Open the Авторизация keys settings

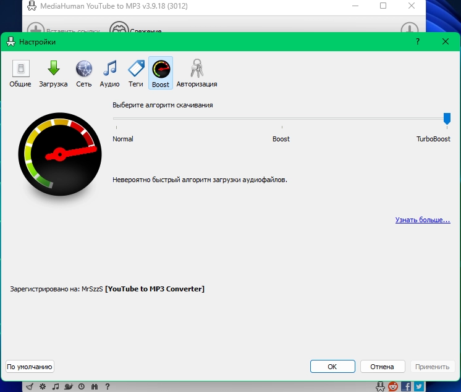click(x=197, y=73)
